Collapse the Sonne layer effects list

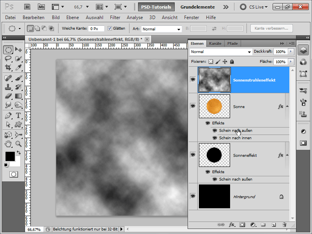[287, 106]
